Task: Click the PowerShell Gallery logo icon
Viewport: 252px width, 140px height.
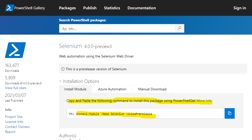Action: tap(10, 8)
